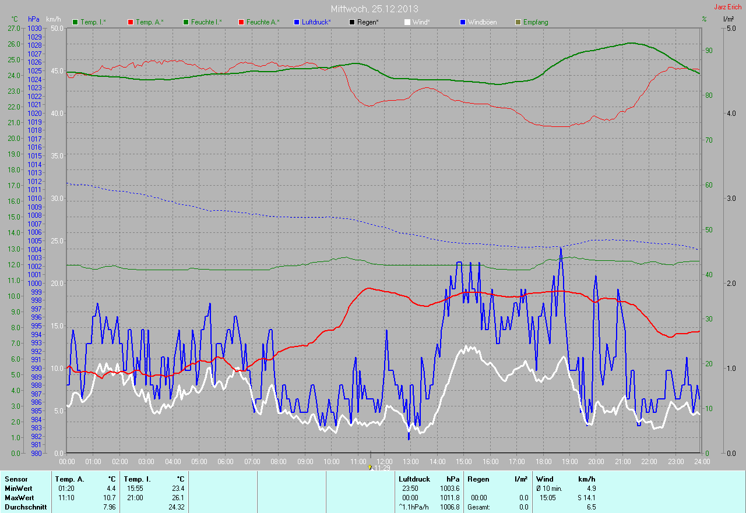Toggle the Feuchte I. legend marker

(186, 22)
